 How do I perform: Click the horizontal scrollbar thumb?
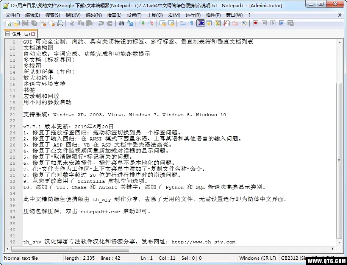[70, 249]
